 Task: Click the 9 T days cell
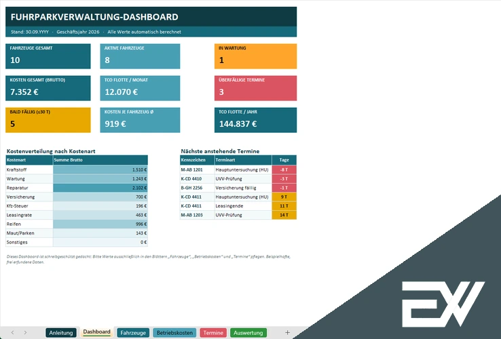(284, 197)
